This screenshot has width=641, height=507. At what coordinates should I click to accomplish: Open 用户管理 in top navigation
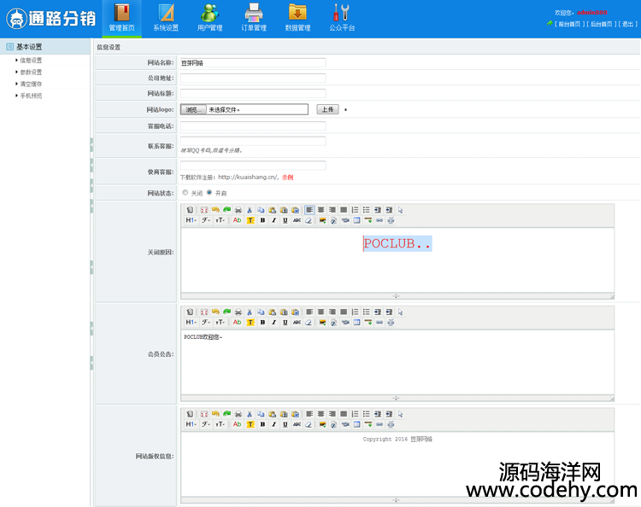[209, 19]
